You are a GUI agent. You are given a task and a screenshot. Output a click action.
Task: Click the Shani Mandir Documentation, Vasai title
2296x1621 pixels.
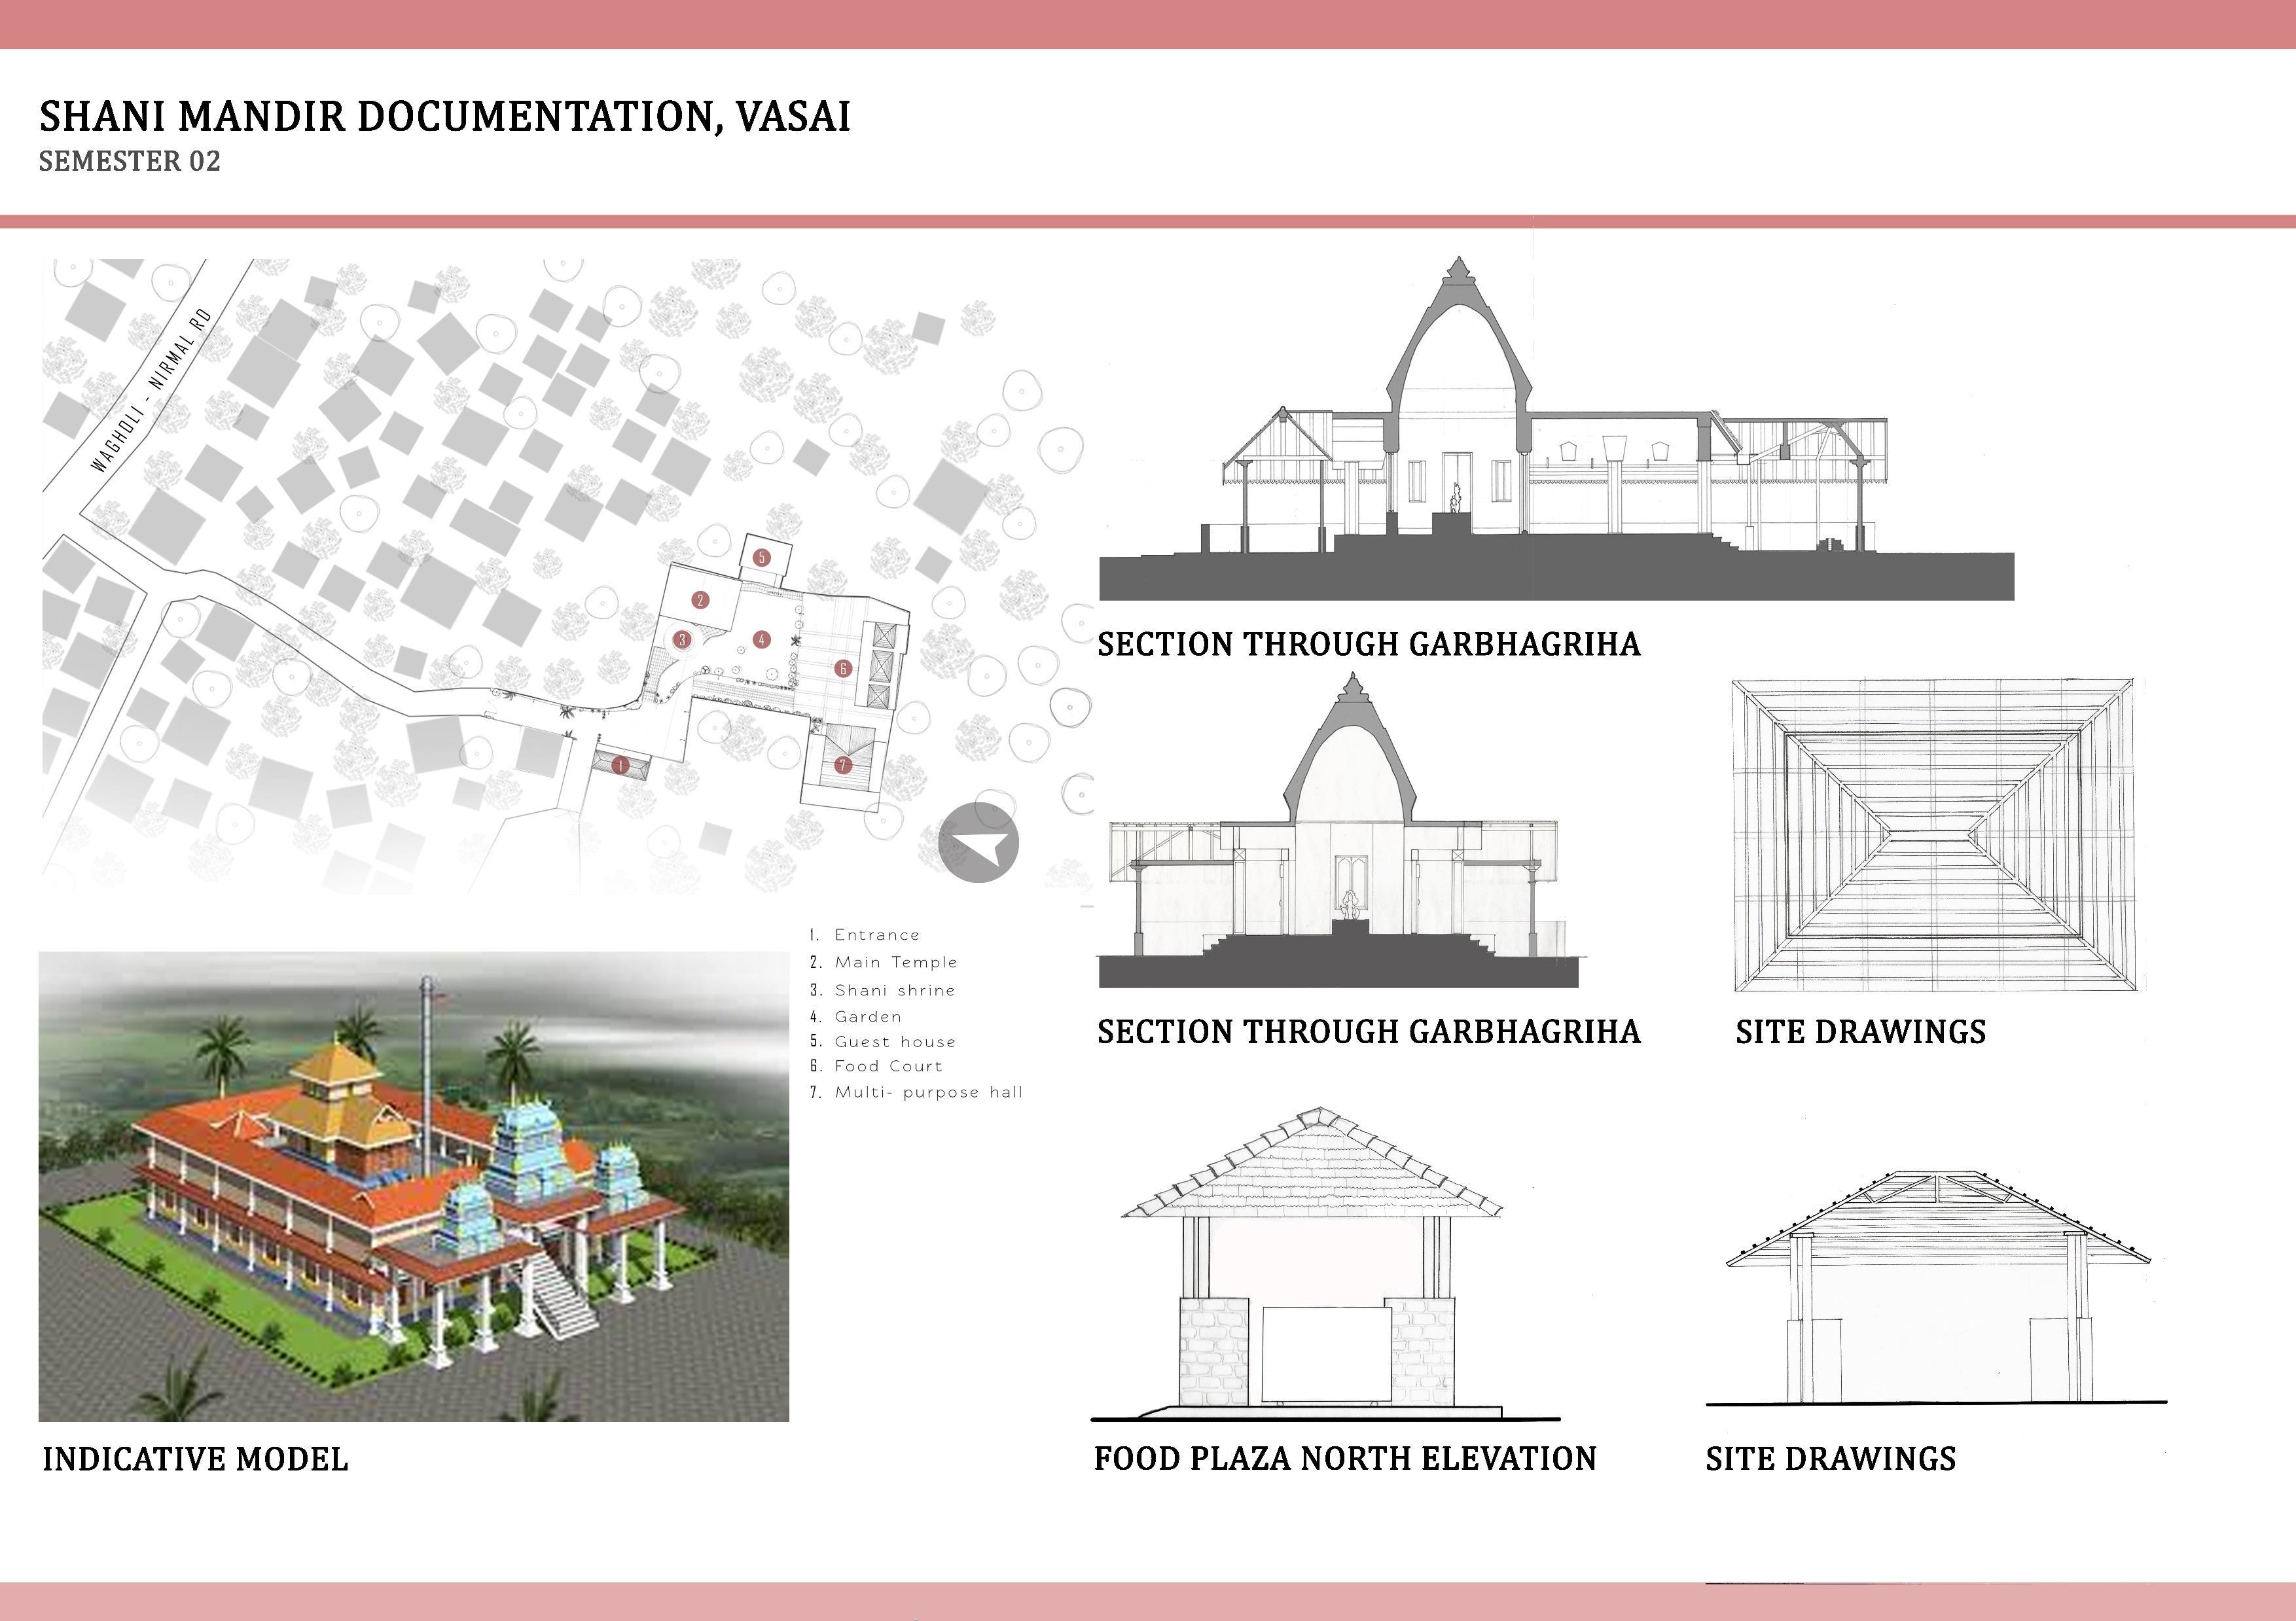445,117
